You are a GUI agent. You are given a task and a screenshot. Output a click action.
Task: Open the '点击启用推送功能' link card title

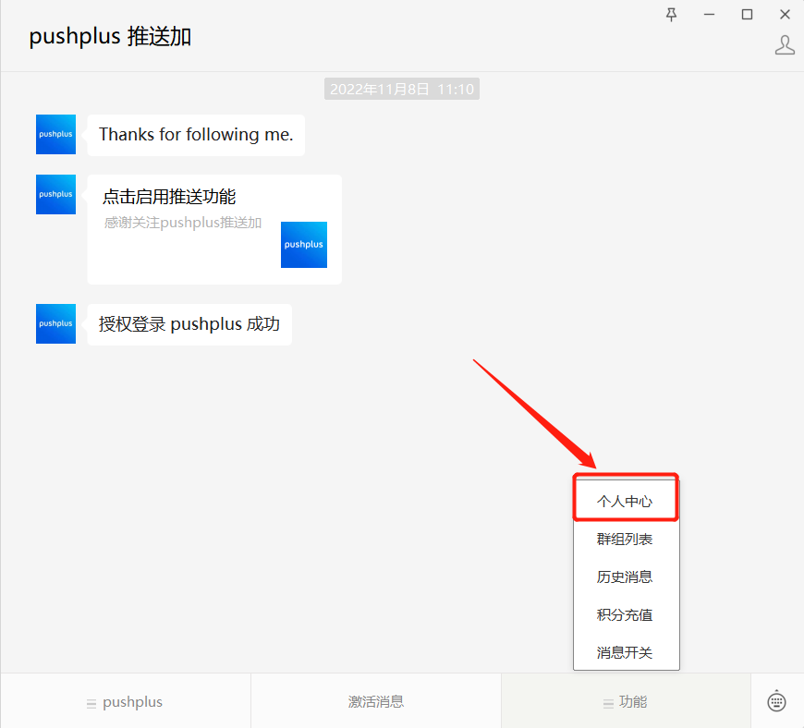pyautogui.click(x=169, y=197)
